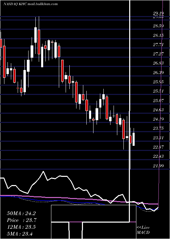Screen dimensions: 170x239
Task: Click the <<Live MACD label
Action: coord(143,230)
